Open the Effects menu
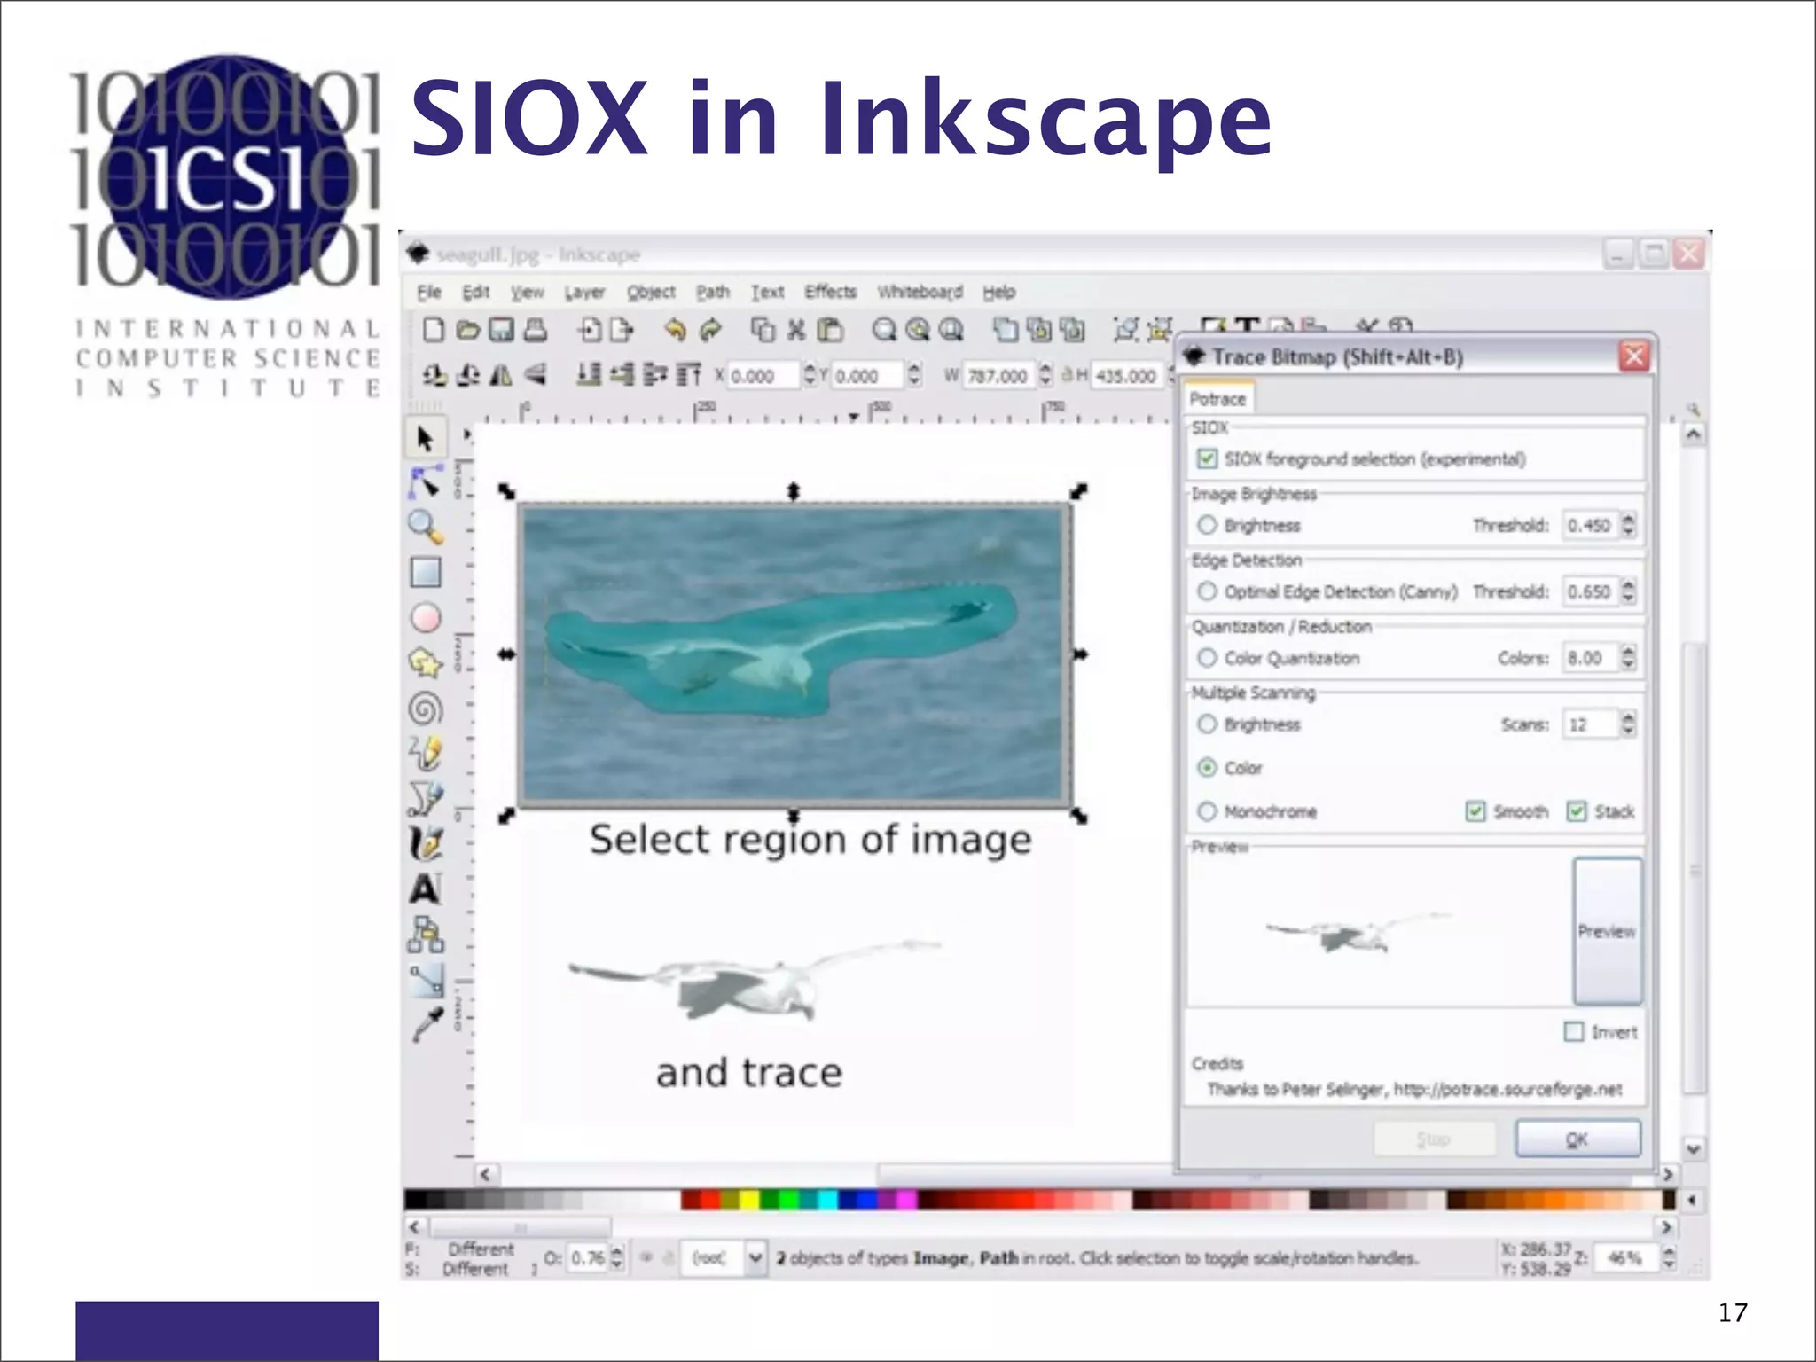The width and height of the screenshot is (1816, 1362). click(831, 292)
